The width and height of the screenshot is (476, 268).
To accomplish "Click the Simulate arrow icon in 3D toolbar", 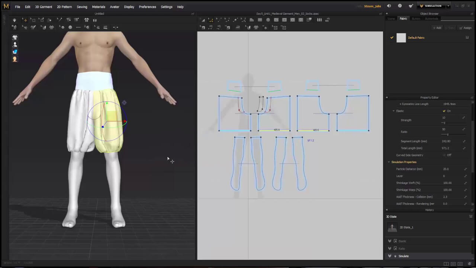I will click(14, 20).
